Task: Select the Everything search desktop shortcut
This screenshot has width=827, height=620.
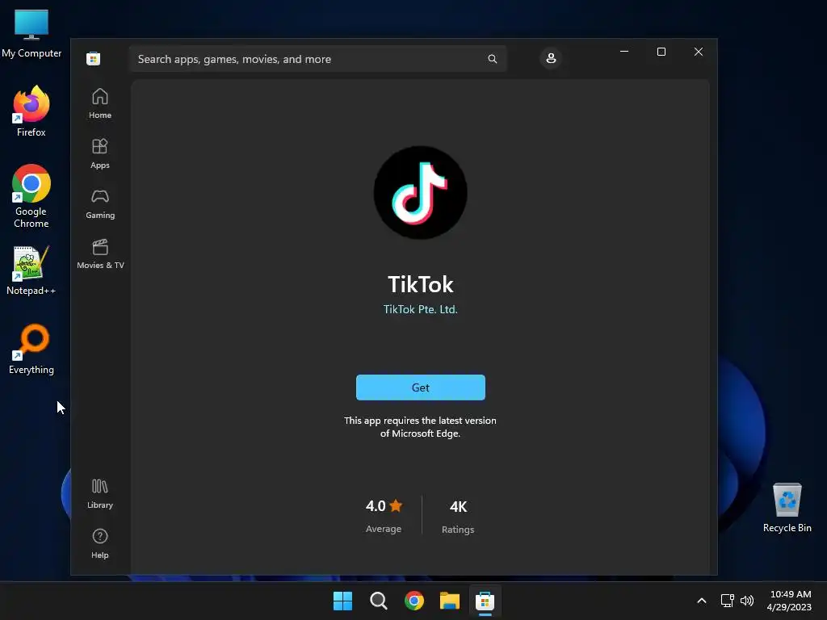Action: pyautogui.click(x=31, y=350)
